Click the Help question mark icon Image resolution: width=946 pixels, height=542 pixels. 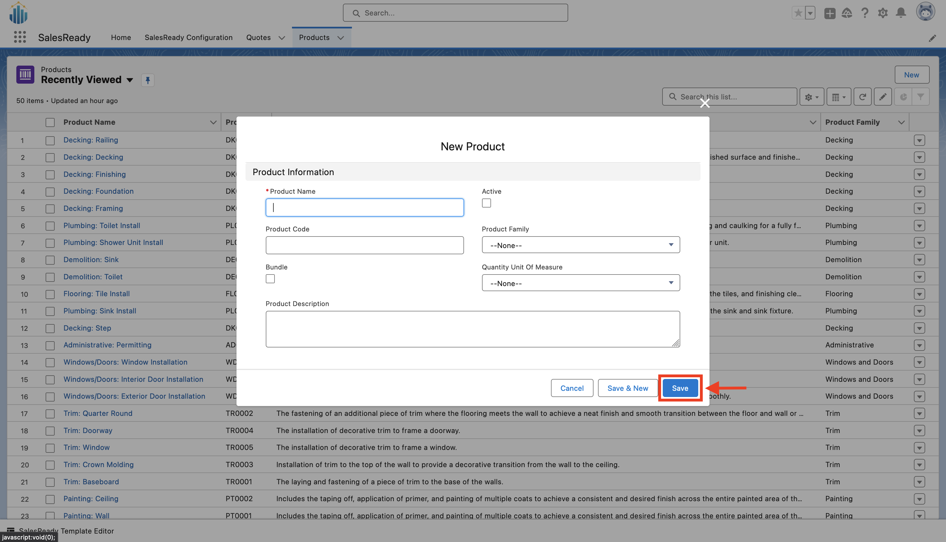click(865, 13)
